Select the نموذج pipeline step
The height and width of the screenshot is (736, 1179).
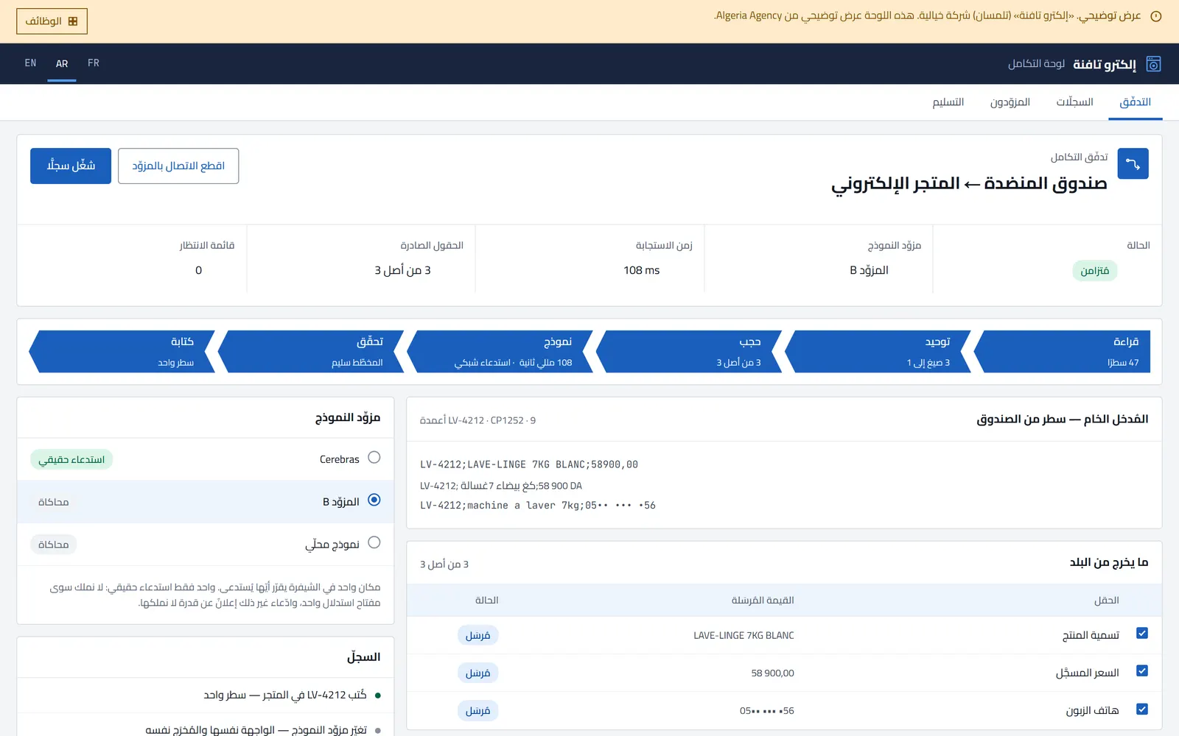coord(500,351)
